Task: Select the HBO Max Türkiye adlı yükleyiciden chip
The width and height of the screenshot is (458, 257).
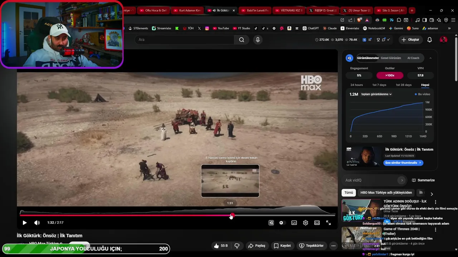Action: (x=386, y=193)
